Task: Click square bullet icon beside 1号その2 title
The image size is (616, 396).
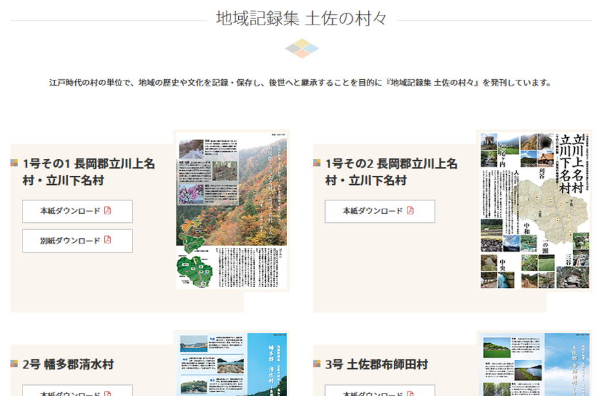Action: [317, 163]
